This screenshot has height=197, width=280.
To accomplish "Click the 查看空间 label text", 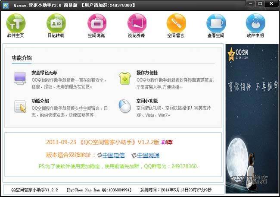I will (x=216, y=35).
